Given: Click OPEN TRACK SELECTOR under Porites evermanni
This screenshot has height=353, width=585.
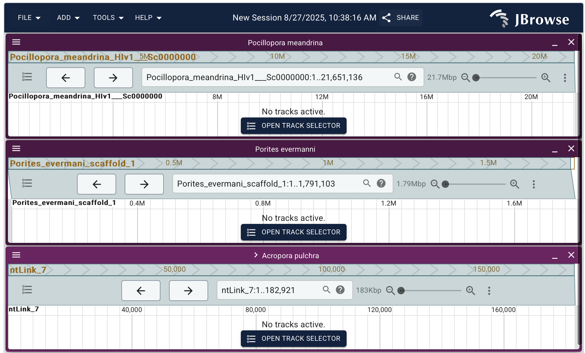Looking at the screenshot, I should 293,232.
